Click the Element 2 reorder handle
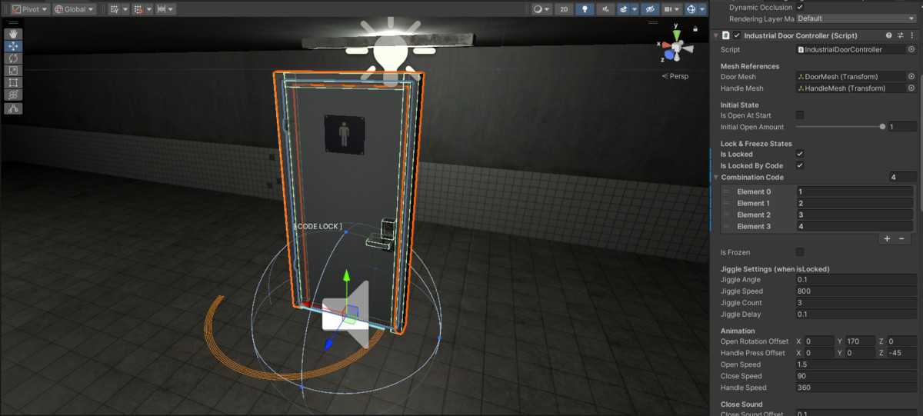 (726, 215)
